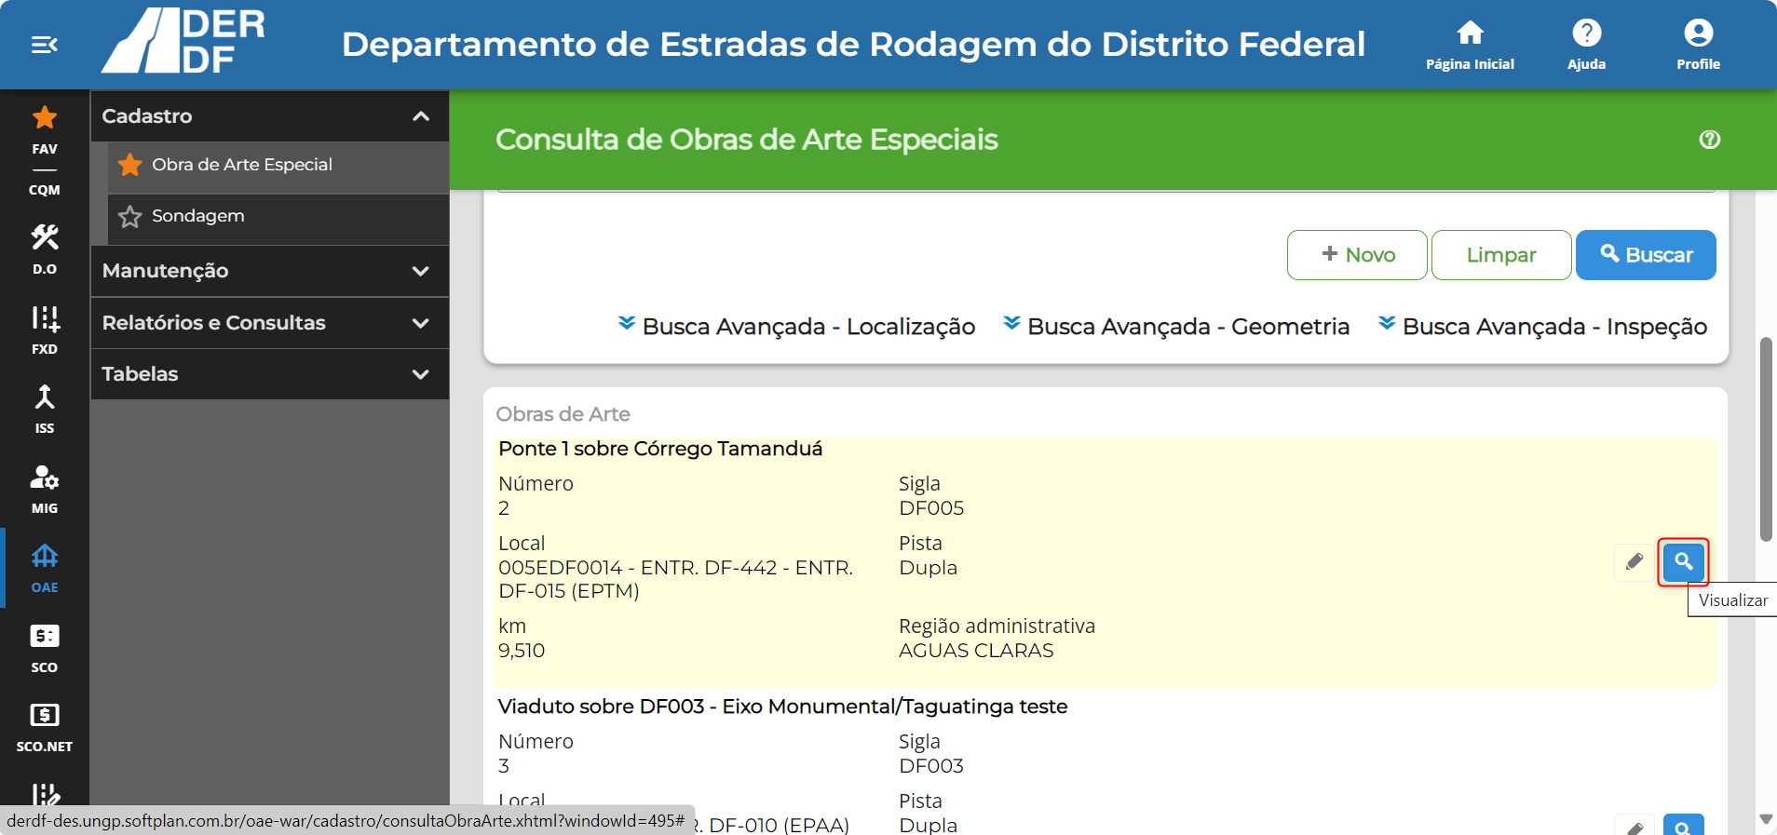
Task: Click the Consulta de Obras de Arte Especiais heading
Action: (747, 140)
